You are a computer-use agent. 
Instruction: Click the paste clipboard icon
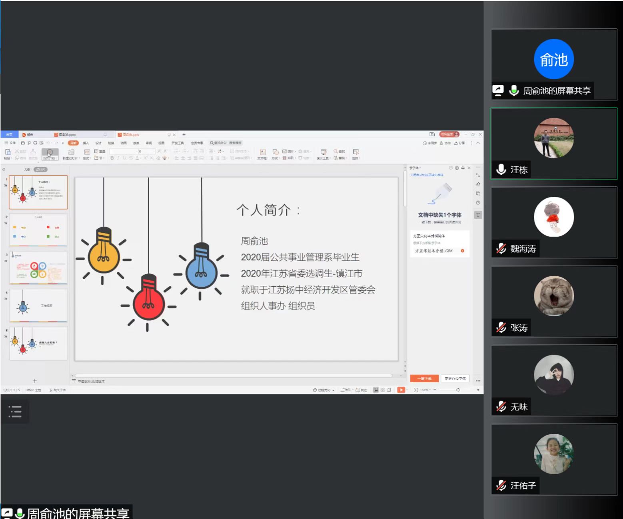pyautogui.click(x=8, y=152)
